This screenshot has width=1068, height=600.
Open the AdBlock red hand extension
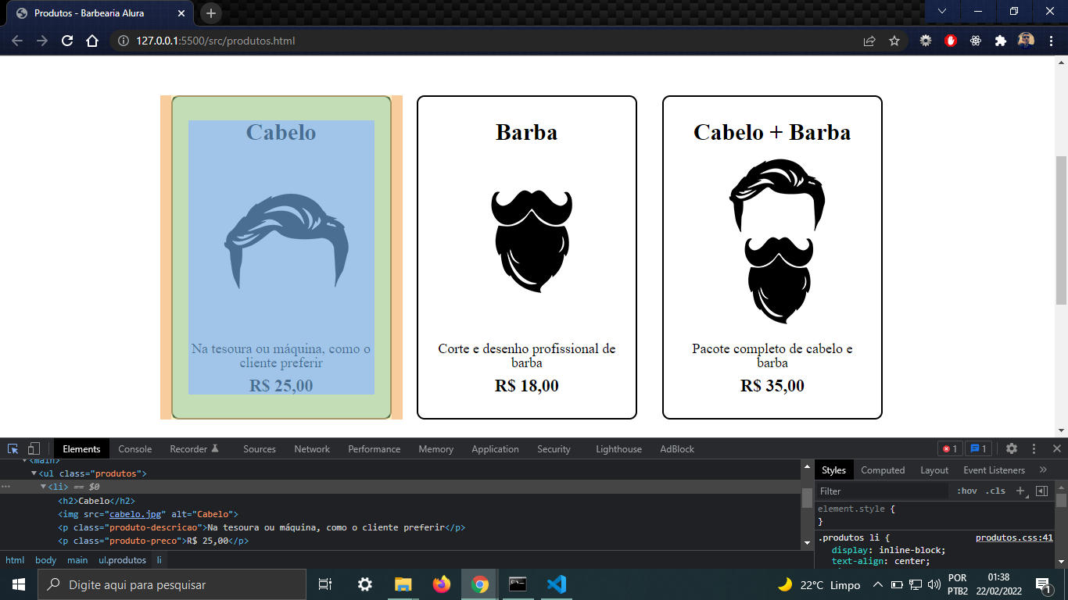(951, 41)
